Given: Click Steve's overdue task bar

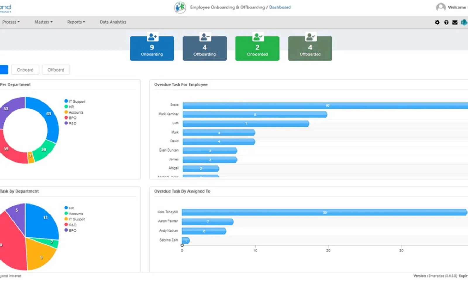Looking at the screenshot, I should (x=325, y=105).
